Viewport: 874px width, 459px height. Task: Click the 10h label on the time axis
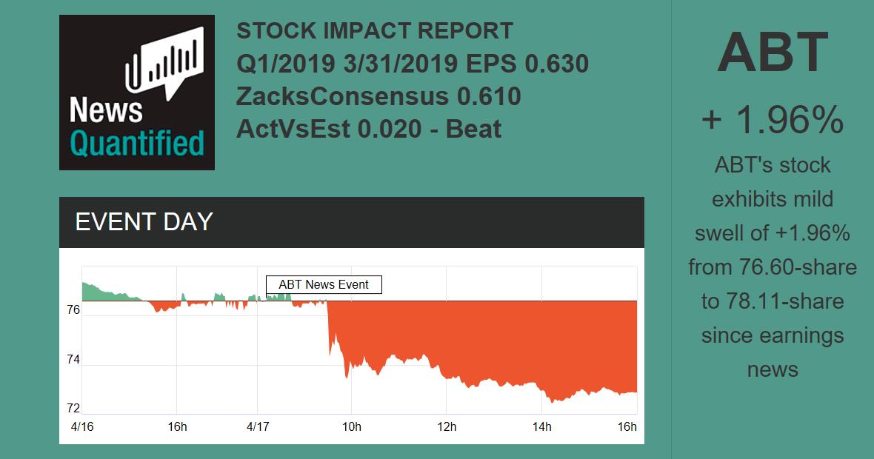pos(351,427)
